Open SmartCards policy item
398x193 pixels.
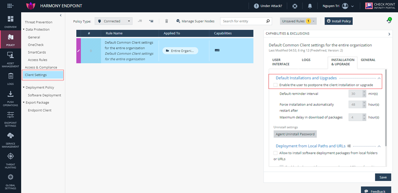tap(37, 53)
